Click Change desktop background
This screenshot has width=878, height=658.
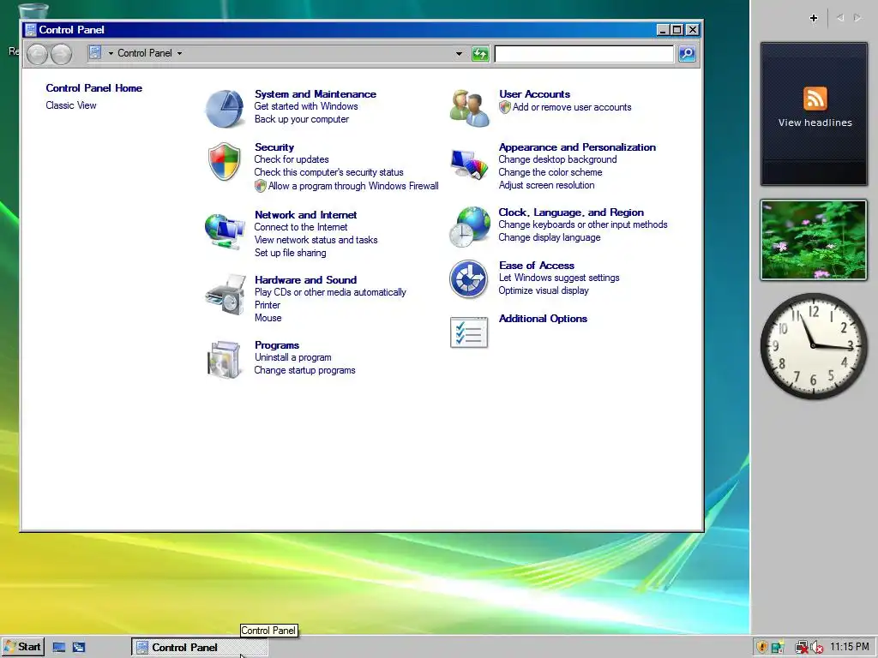coord(557,159)
